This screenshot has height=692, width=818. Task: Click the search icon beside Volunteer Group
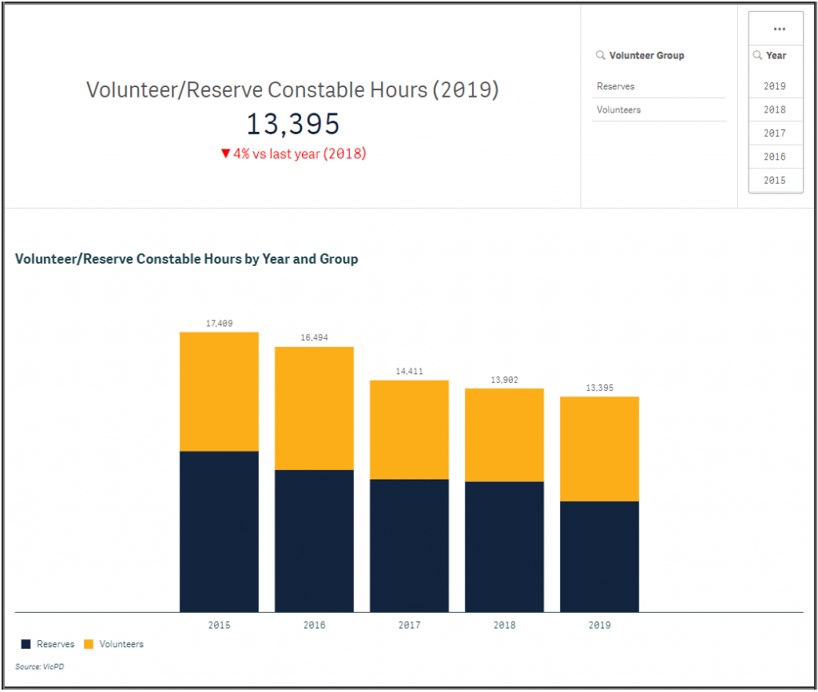[600, 56]
